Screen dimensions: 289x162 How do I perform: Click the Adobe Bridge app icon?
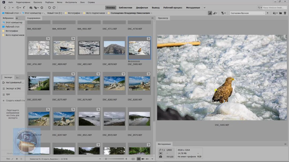coord(4,2)
